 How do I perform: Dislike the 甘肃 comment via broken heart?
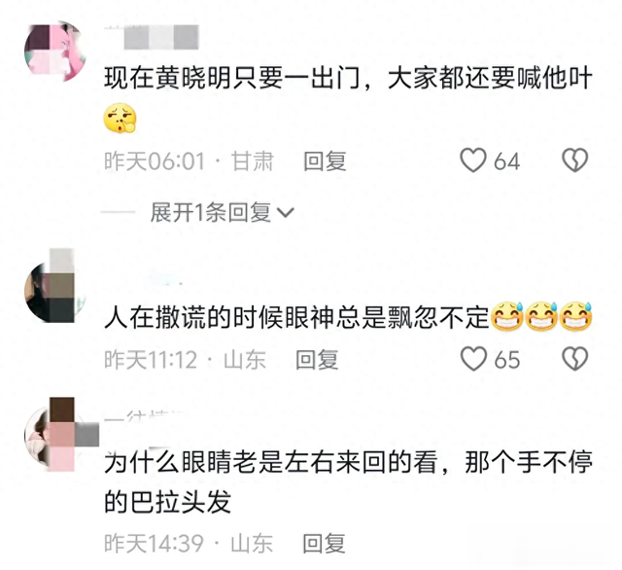pos(574,160)
